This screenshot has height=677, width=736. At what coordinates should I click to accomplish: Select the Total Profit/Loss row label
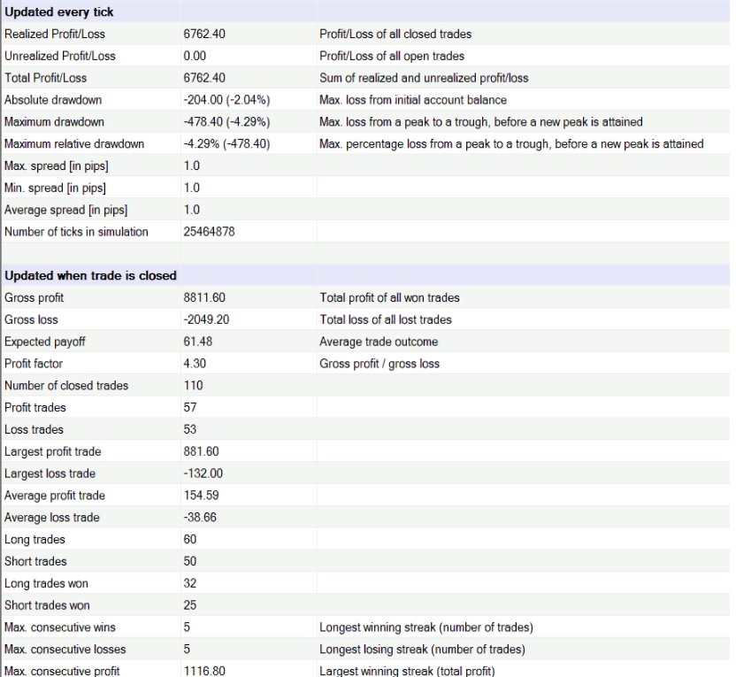(x=45, y=78)
